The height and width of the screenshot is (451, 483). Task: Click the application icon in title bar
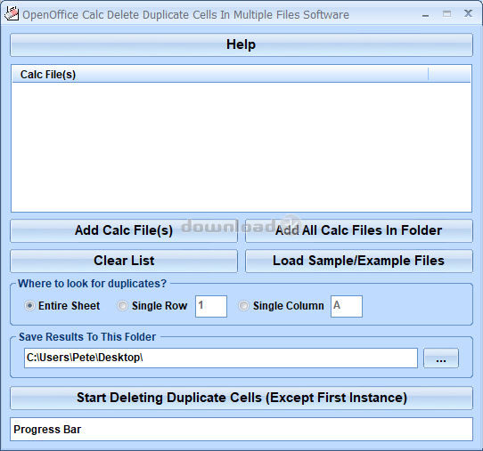(x=12, y=14)
